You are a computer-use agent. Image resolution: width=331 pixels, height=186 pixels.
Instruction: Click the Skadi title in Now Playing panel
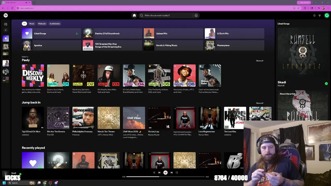[282, 82]
